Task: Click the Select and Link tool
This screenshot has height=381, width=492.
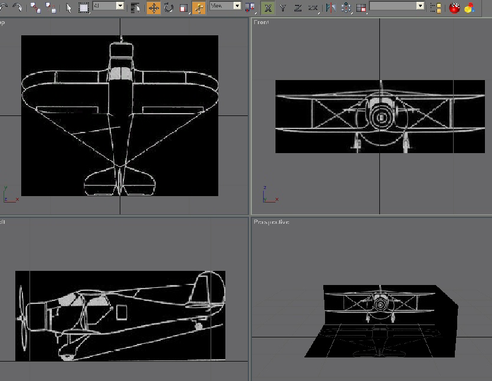Action: click(x=35, y=8)
